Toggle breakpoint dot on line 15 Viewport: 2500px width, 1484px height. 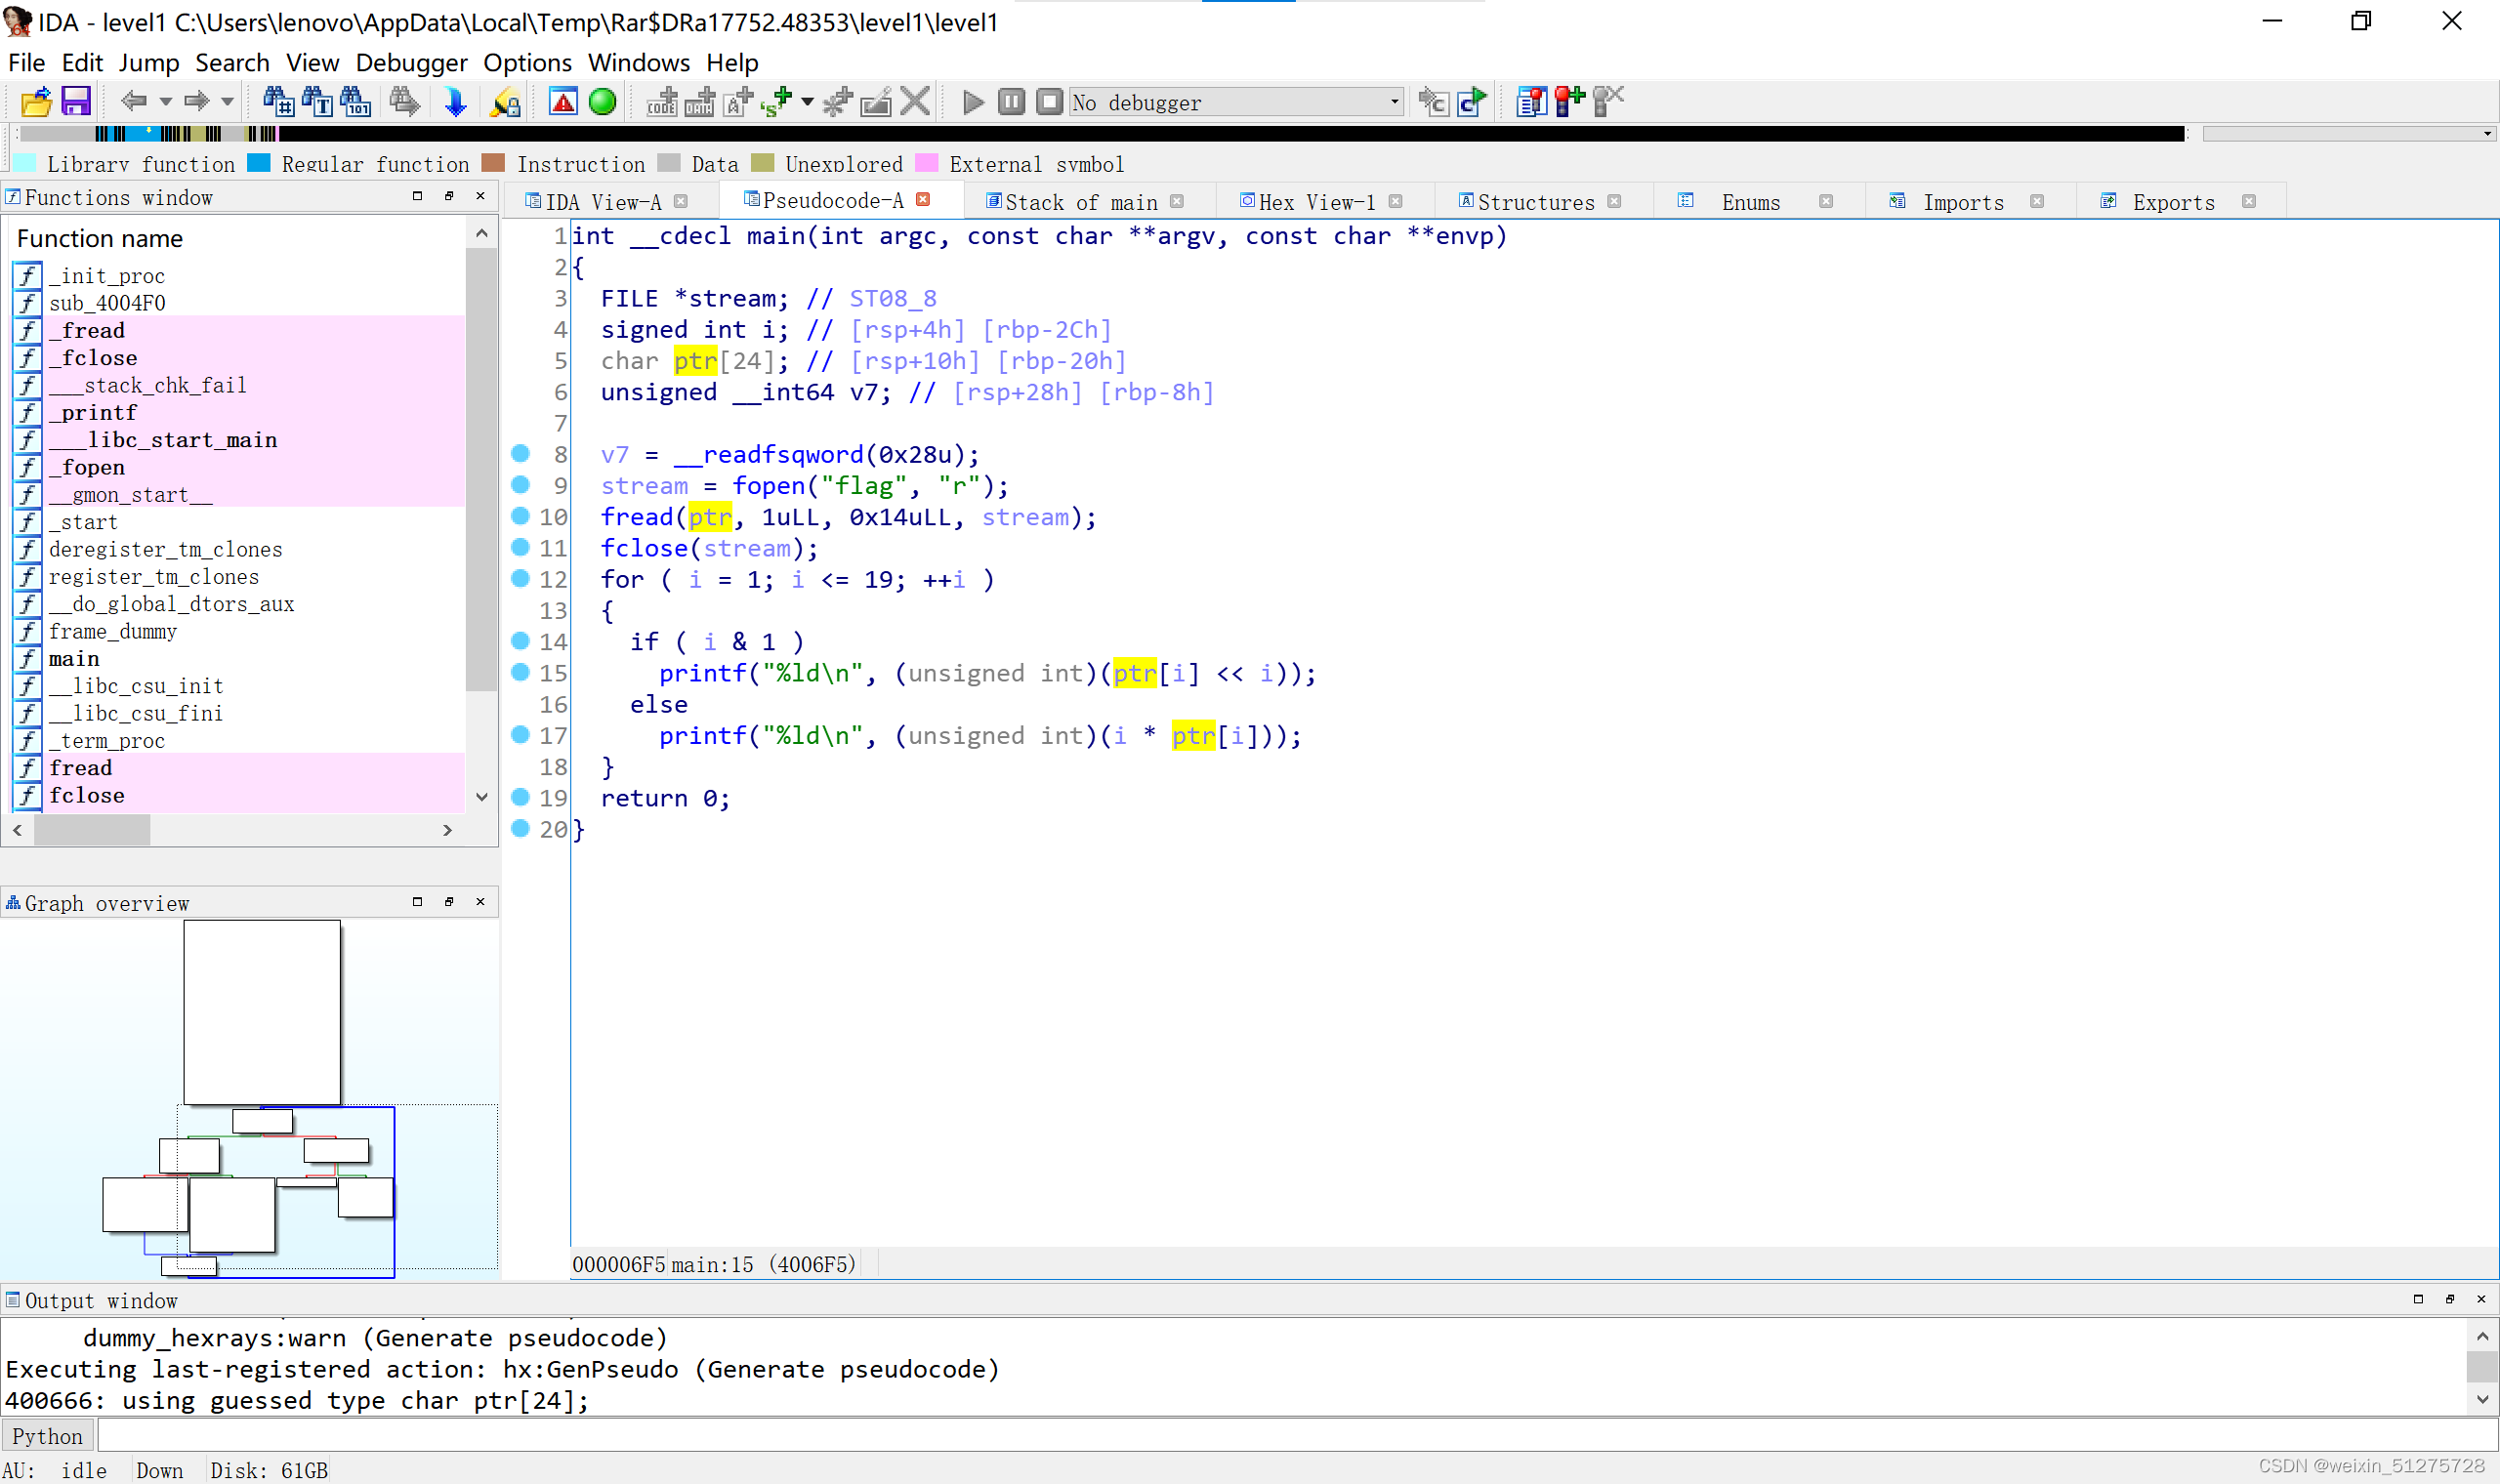pos(520,672)
